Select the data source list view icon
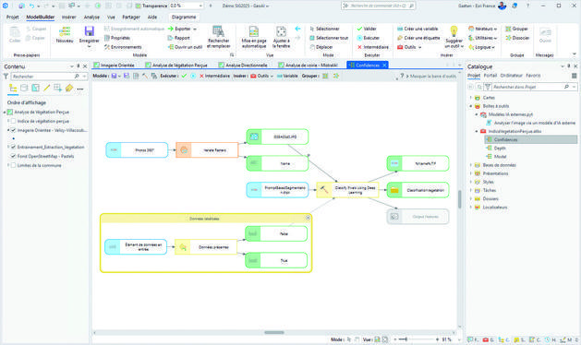 point(24,89)
